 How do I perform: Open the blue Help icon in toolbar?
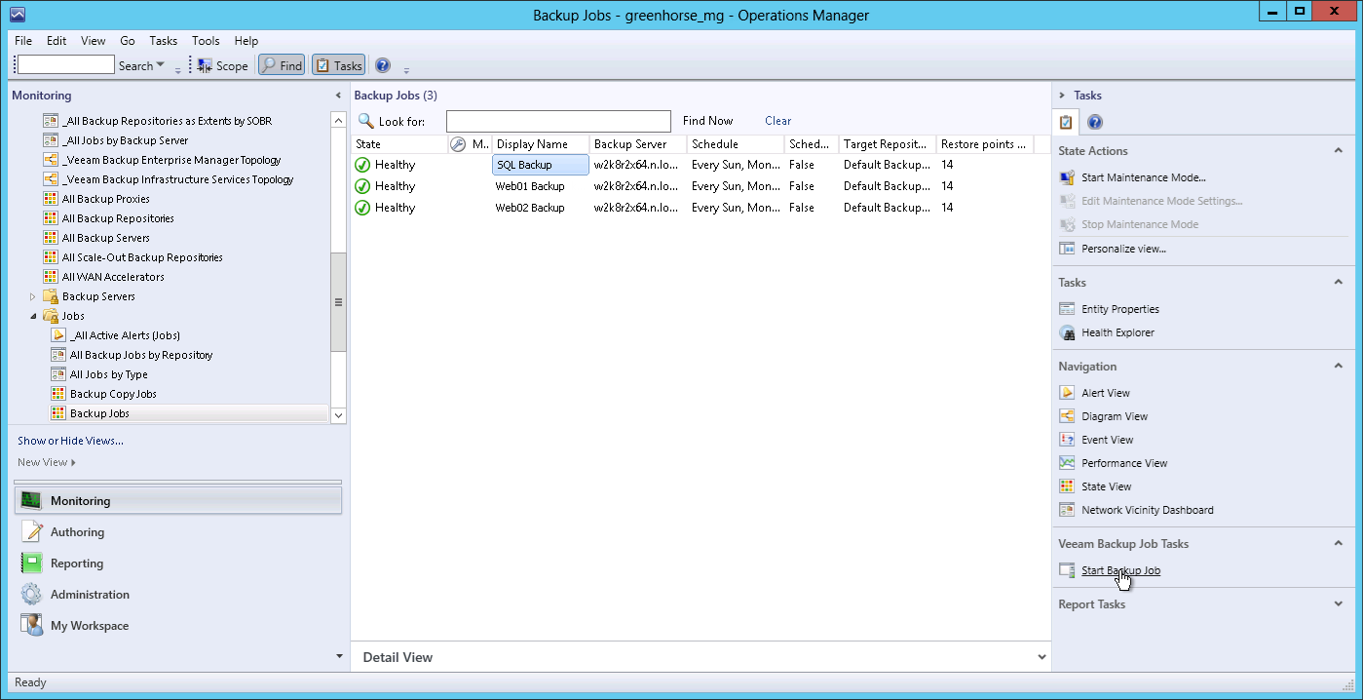coord(383,65)
